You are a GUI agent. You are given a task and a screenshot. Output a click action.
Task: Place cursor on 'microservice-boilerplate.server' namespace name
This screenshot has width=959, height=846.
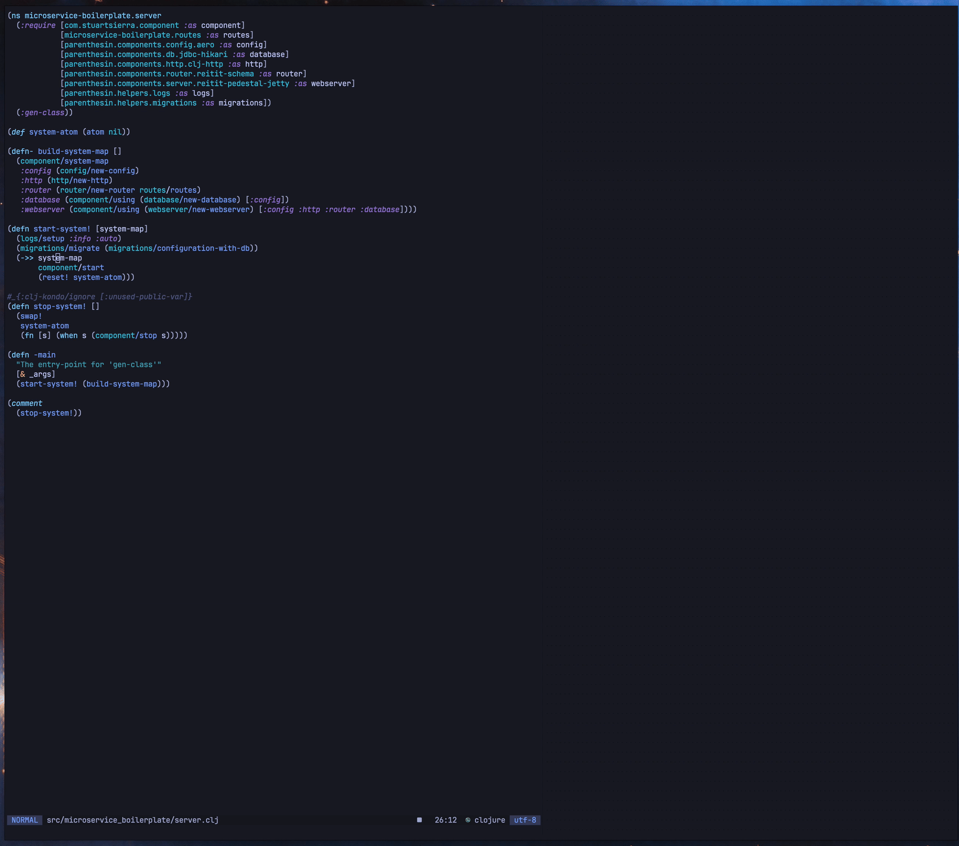click(x=93, y=16)
